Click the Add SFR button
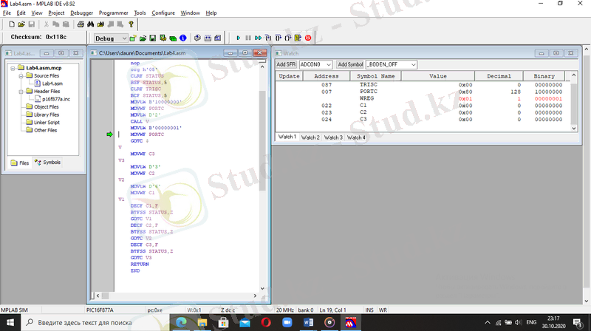Image resolution: width=591 pixels, height=331 pixels. point(286,65)
